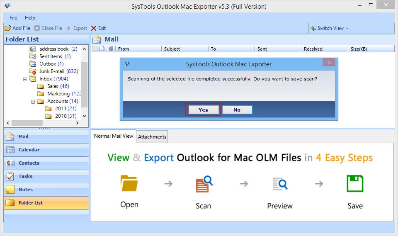The width and height of the screenshot is (398, 236).
Task: Open the Notes navigation pane
Action: point(46,189)
